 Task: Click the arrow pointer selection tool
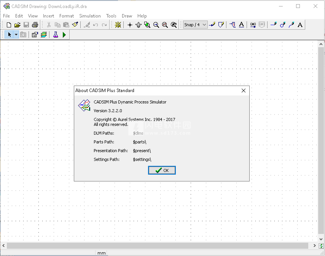point(10,35)
